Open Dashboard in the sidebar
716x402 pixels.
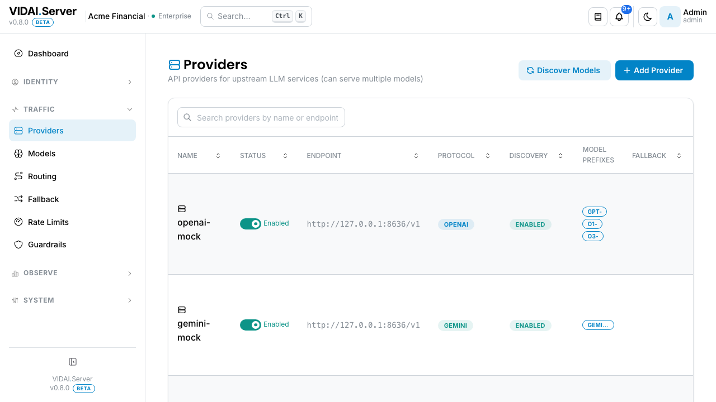pos(73,54)
